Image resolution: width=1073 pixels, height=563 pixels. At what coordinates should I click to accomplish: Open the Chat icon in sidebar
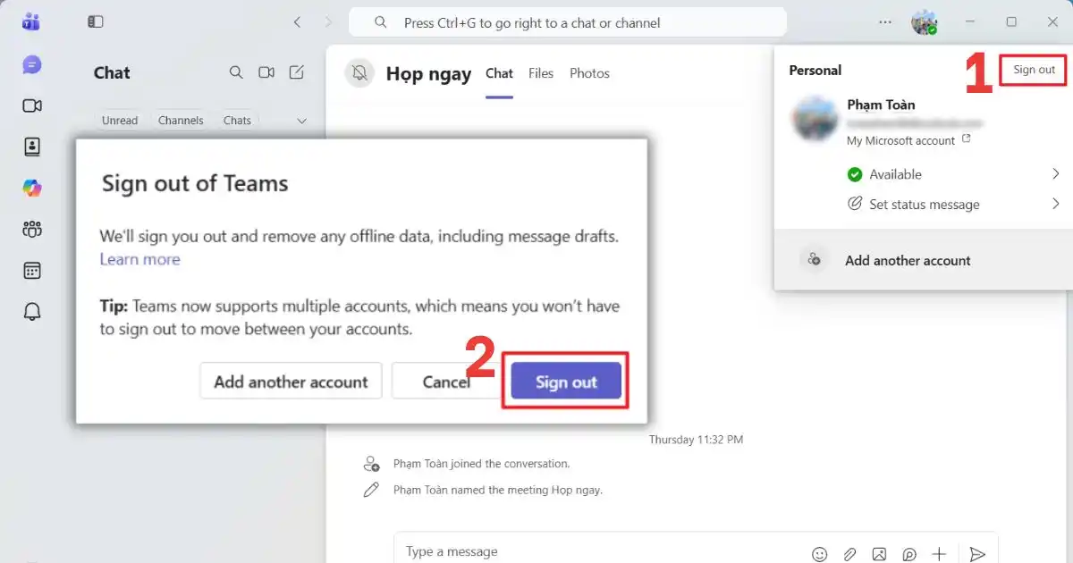32,64
